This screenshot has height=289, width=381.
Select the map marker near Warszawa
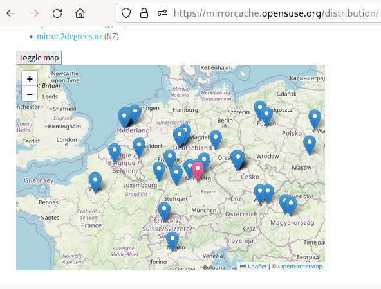[x=315, y=119]
